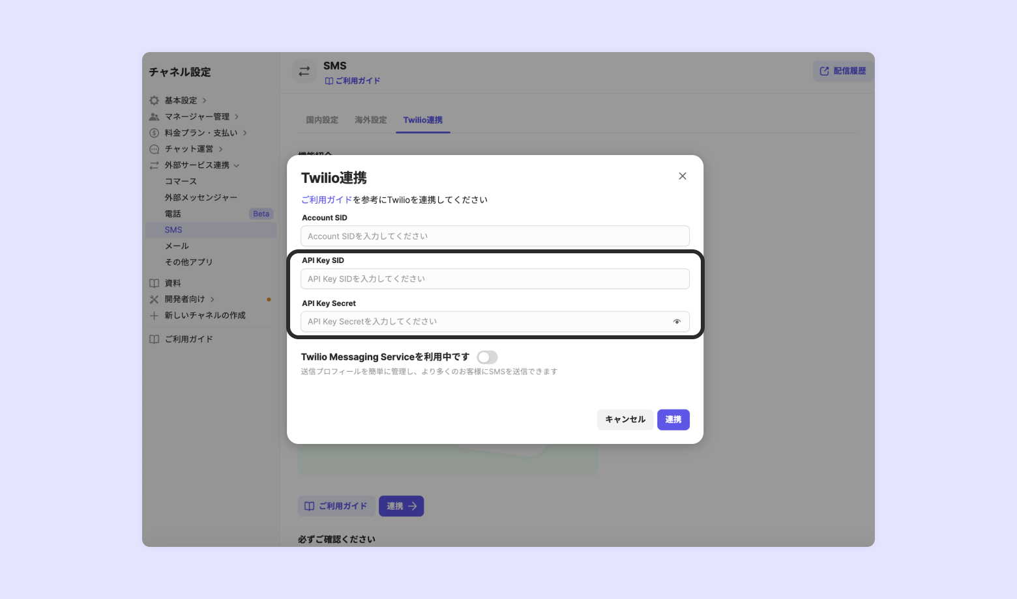The image size is (1017, 599).
Task: Open メール in the sidebar
Action: pos(177,246)
